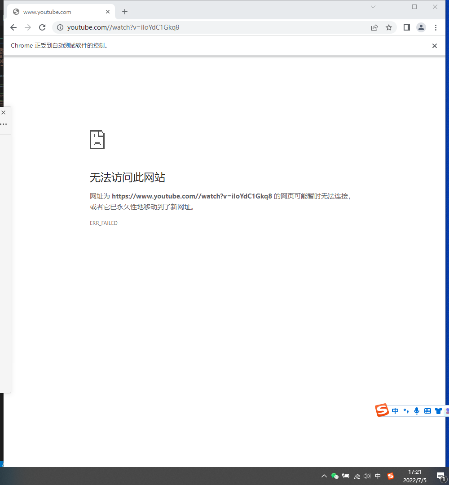
Task: Open the Chrome side panel
Action: coord(406,27)
